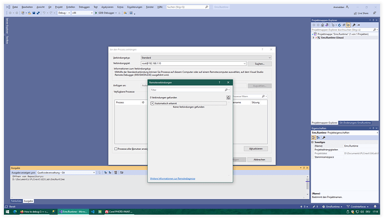Image resolution: width=384 pixels, height=218 pixels.
Task: Click the property pages wrench in Eigenschaften
Action: (324, 138)
